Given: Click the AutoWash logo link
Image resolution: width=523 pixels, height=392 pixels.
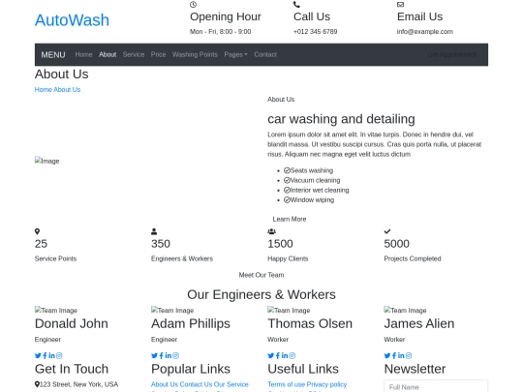Looking at the screenshot, I should coord(72,20).
